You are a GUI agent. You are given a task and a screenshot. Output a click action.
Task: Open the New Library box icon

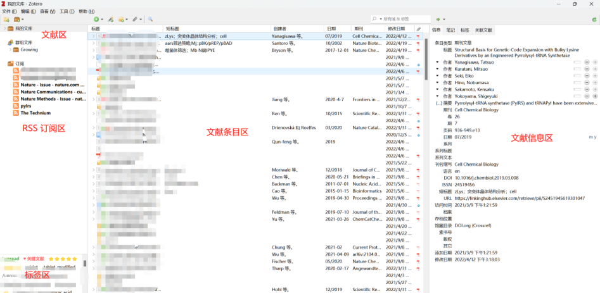[x=17, y=19]
